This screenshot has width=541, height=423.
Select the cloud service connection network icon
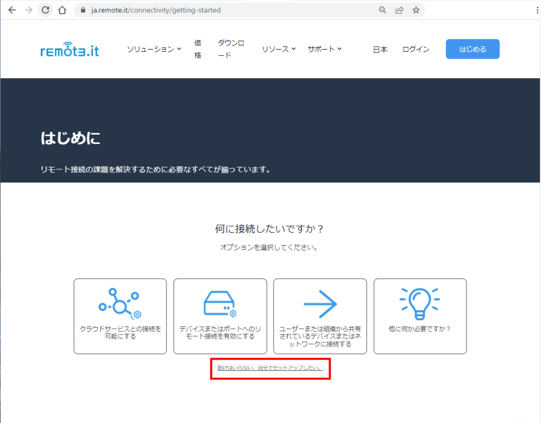coord(119,304)
